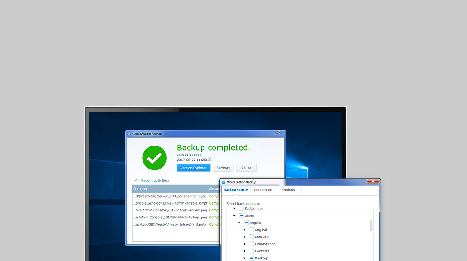Collapse the Desktop folder arrow
This screenshot has width=467, height=261.
click(245, 258)
